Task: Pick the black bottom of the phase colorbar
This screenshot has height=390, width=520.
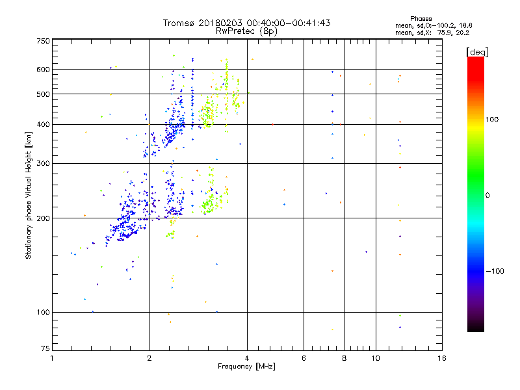Action: (476, 328)
